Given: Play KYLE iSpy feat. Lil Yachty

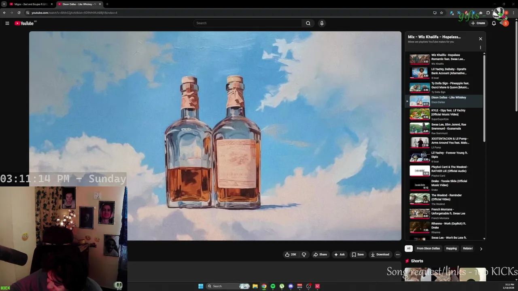Looking at the screenshot, I should point(444,114).
